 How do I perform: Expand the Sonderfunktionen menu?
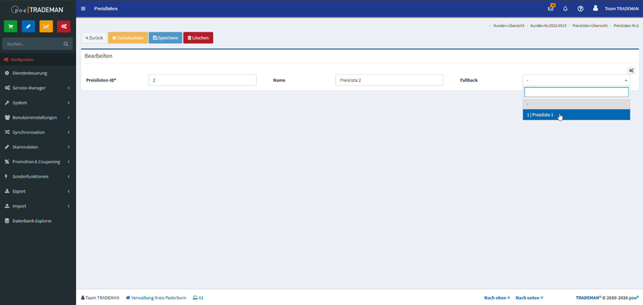click(38, 177)
